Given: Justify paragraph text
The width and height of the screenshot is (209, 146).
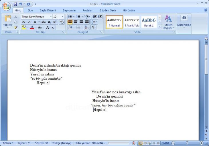Looking at the screenshot, I should tap(87, 22).
